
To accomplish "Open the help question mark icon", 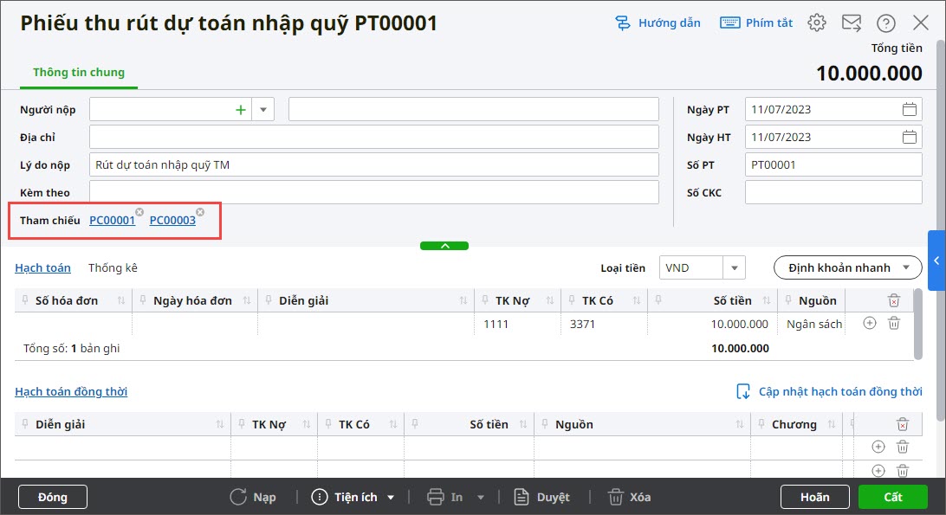I will tap(885, 23).
